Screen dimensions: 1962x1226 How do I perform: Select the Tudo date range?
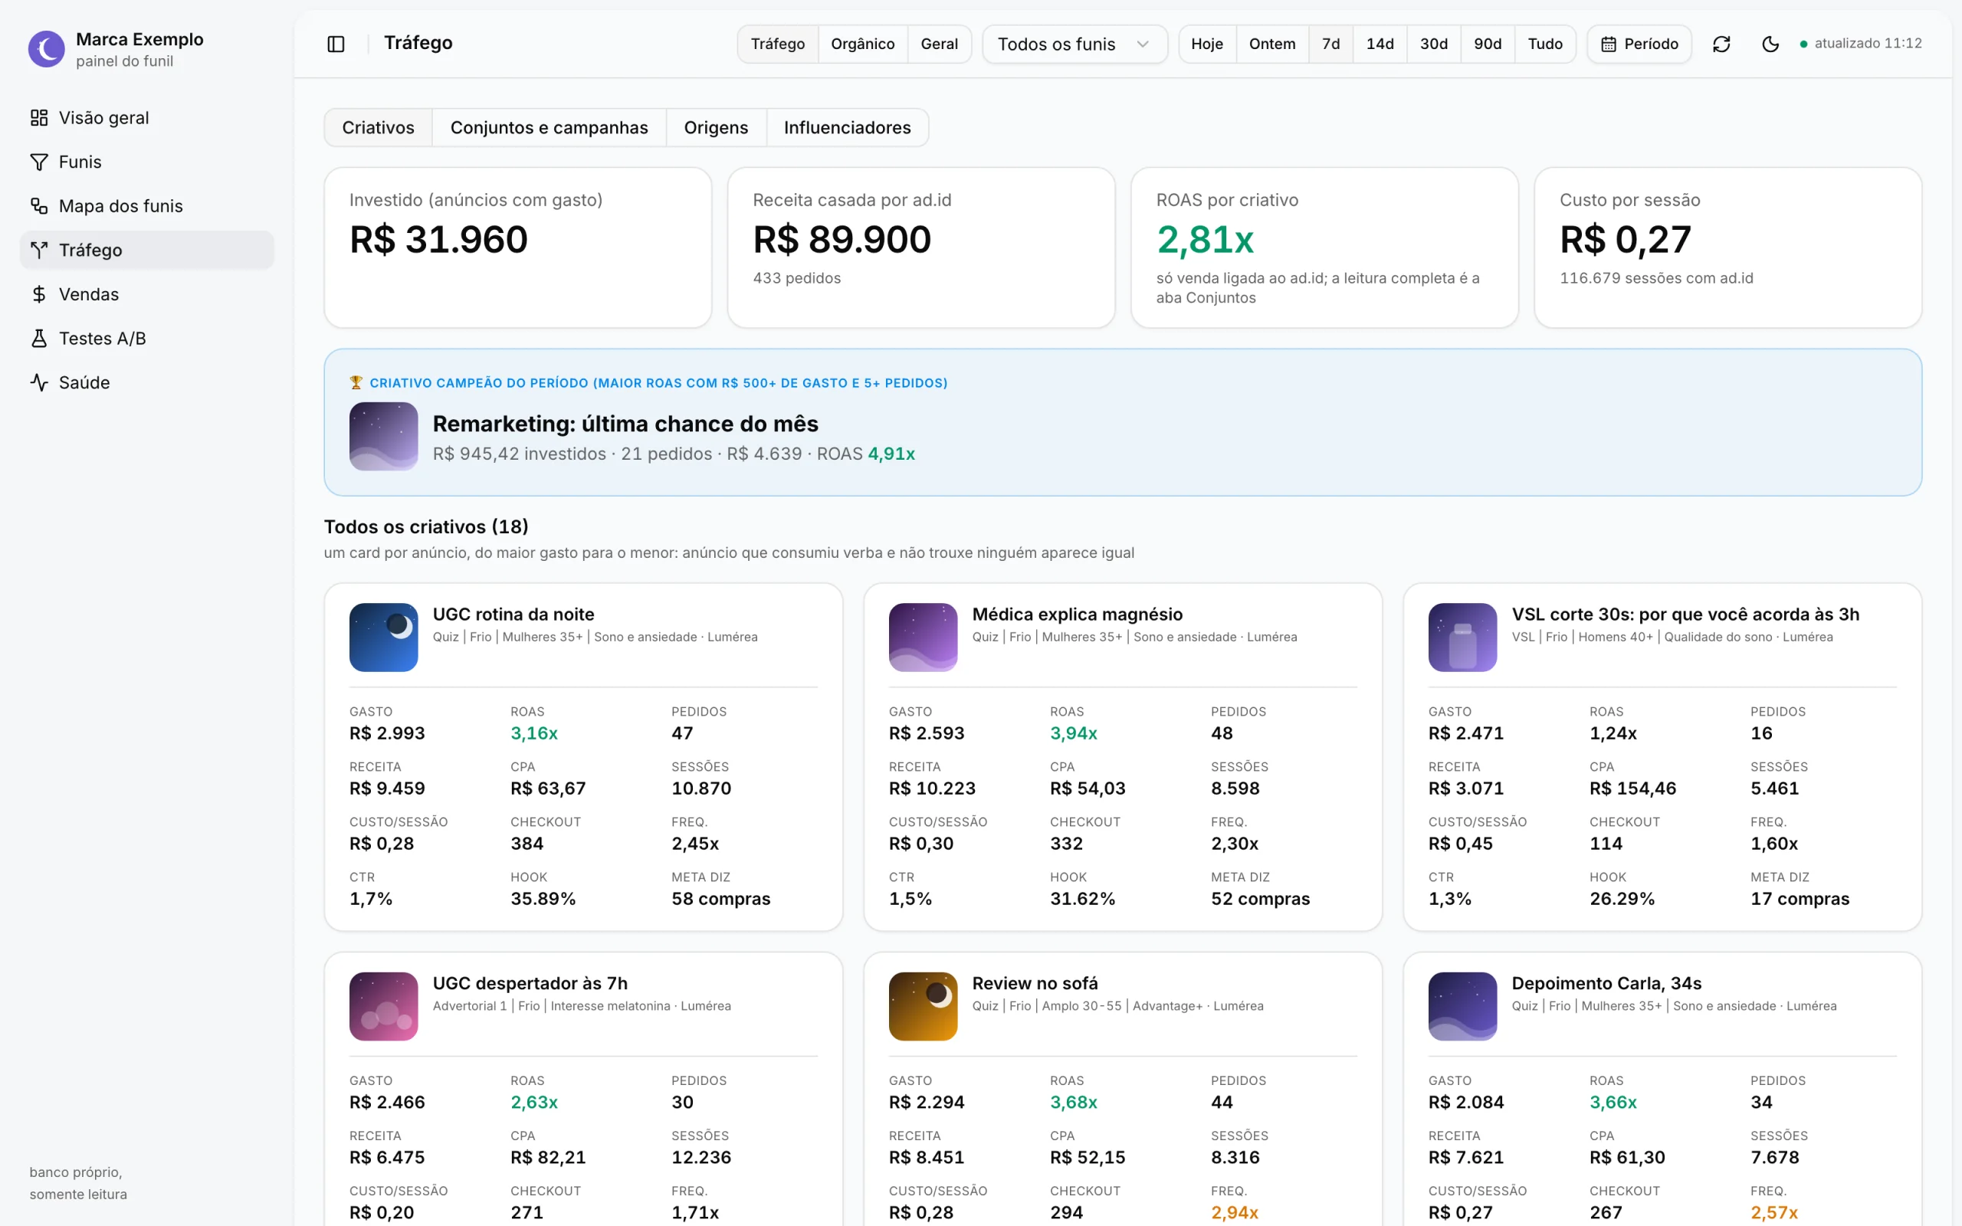(x=1545, y=44)
